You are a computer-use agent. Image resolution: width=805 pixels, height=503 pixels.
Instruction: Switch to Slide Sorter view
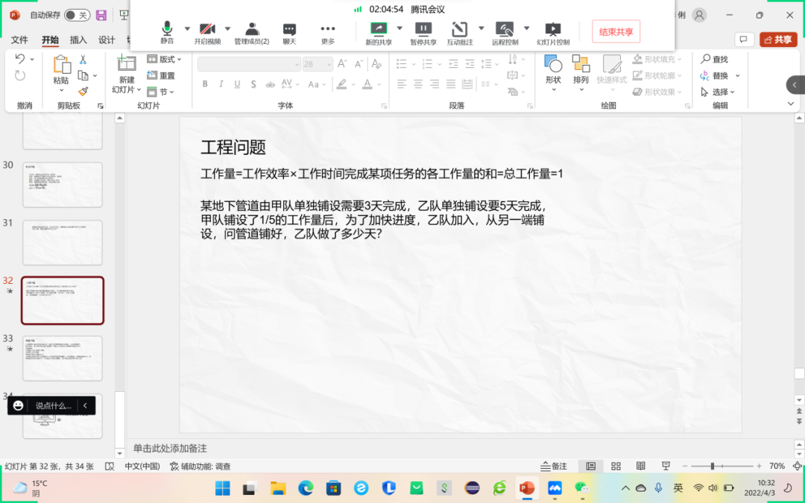click(x=616, y=466)
